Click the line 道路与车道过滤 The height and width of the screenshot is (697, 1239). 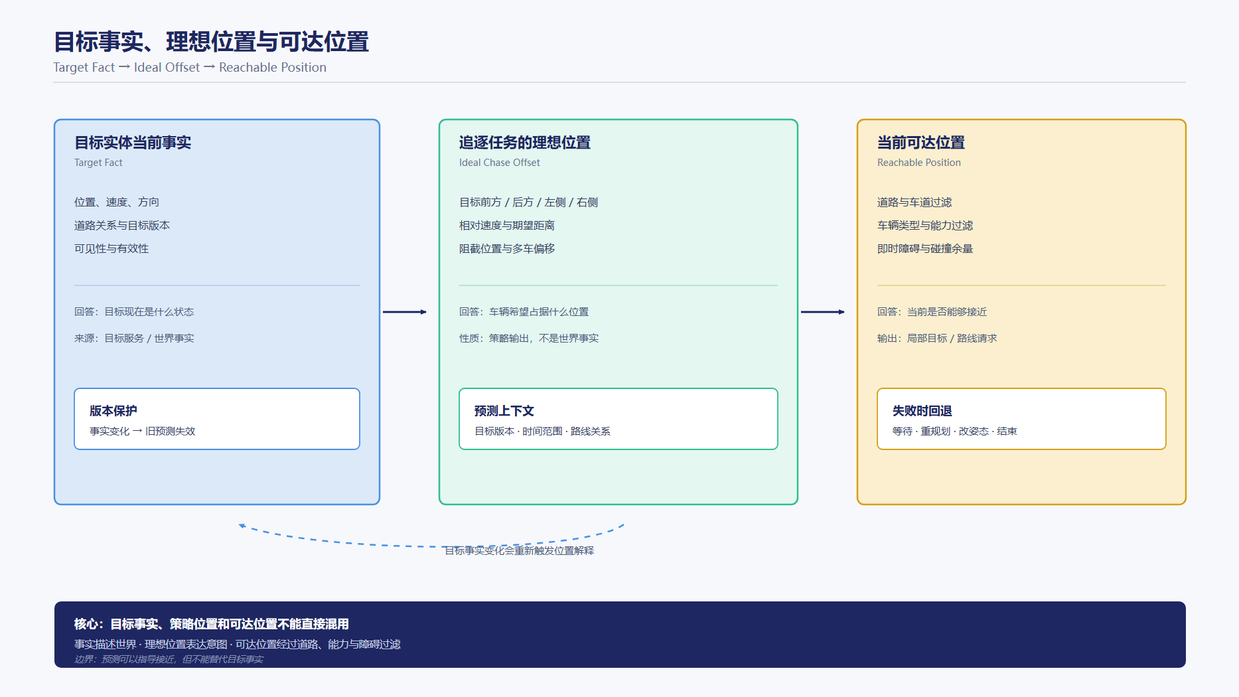click(914, 202)
